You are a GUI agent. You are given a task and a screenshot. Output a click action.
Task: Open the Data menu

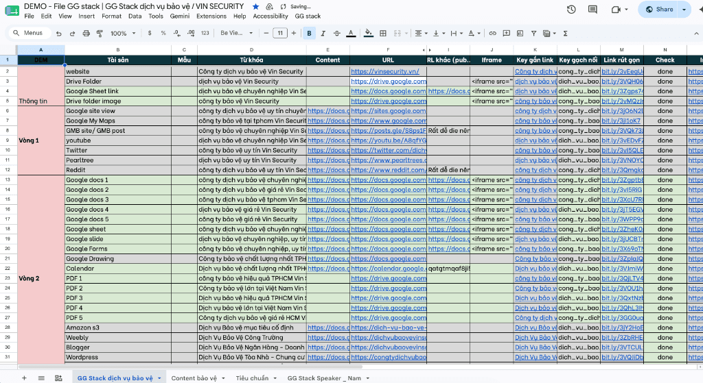coord(135,16)
